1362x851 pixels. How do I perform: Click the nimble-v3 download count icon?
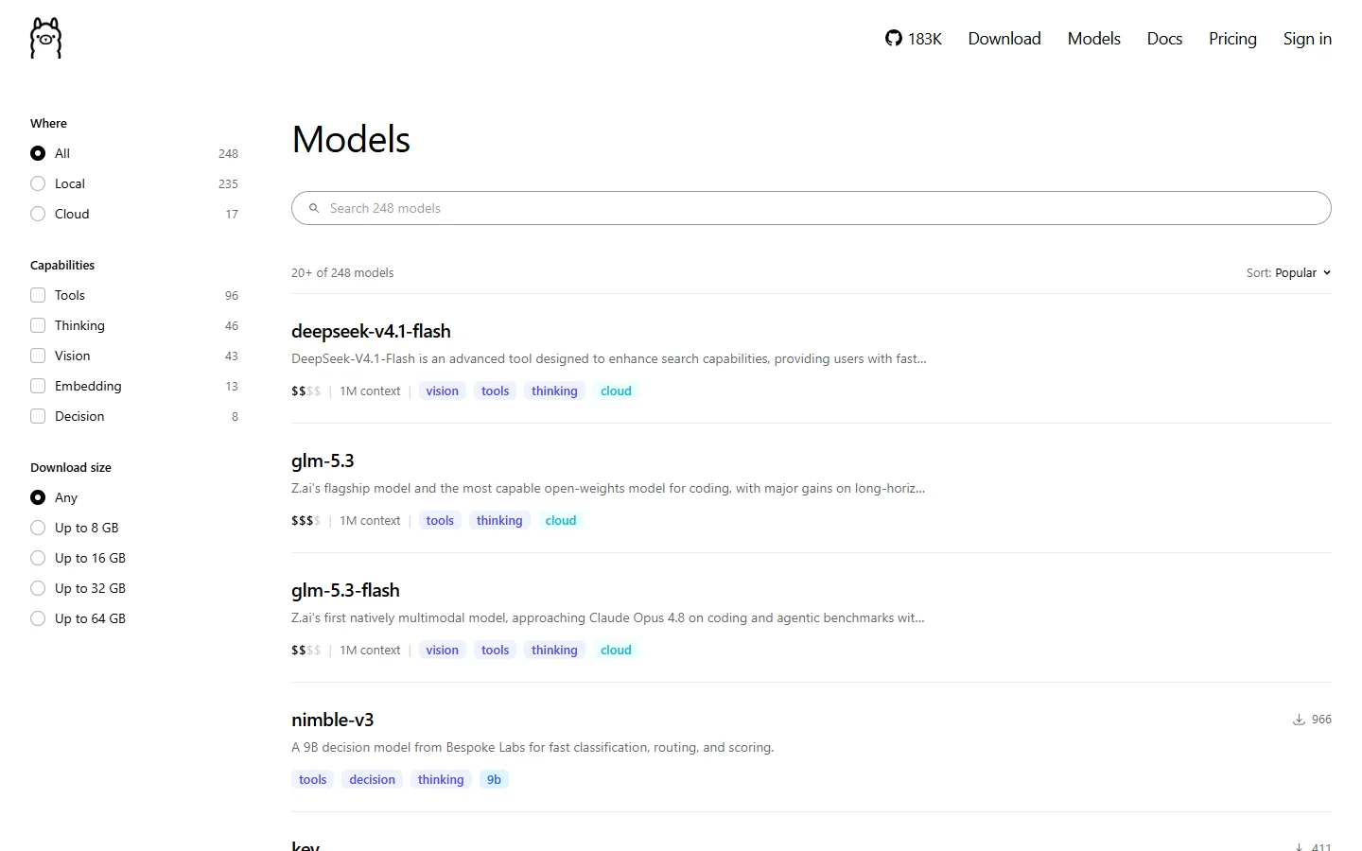point(1299,720)
